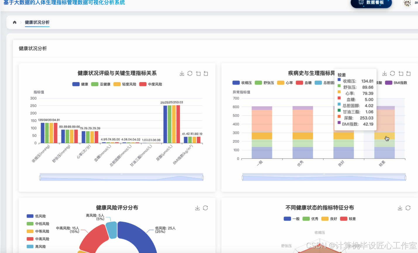Click the tooltip value 134.81 for 收缩压

click(367, 81)
